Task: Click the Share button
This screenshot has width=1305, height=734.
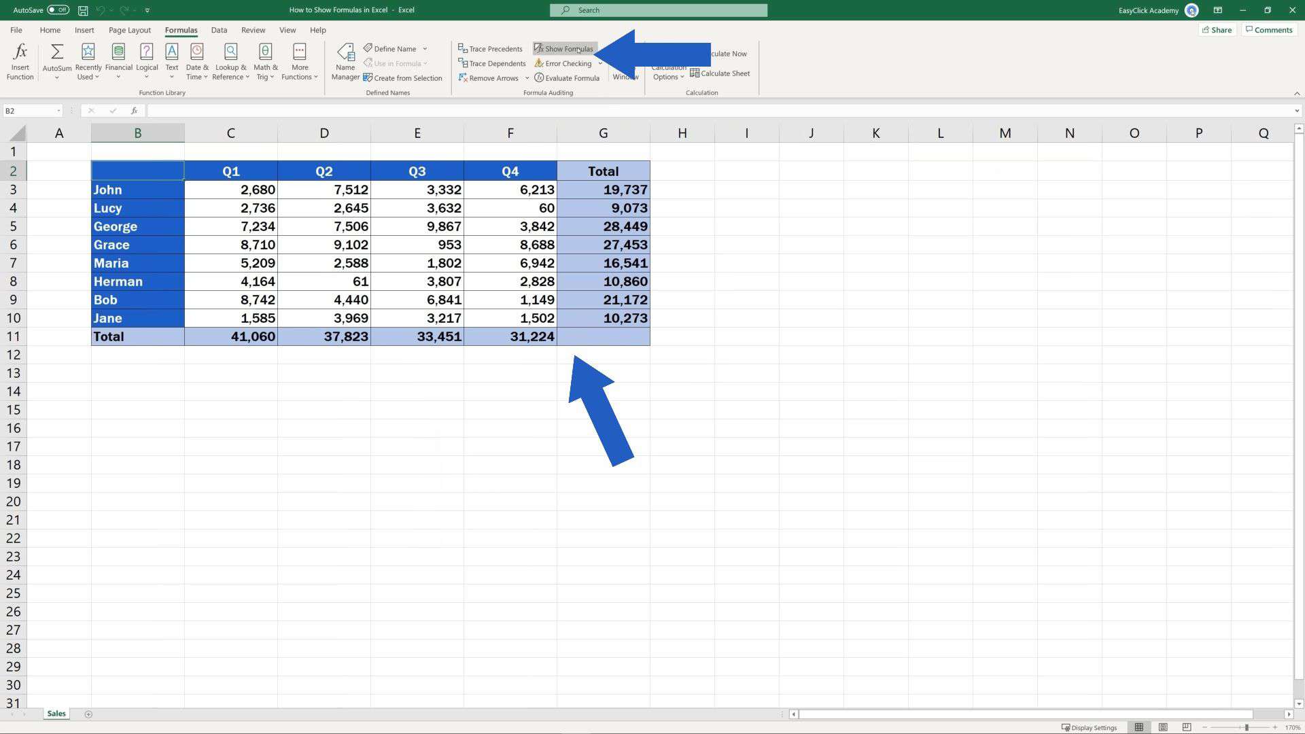Action: tap(1217, 29)
